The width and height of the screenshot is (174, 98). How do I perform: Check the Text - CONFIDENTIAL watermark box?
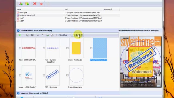click(20, 48)
